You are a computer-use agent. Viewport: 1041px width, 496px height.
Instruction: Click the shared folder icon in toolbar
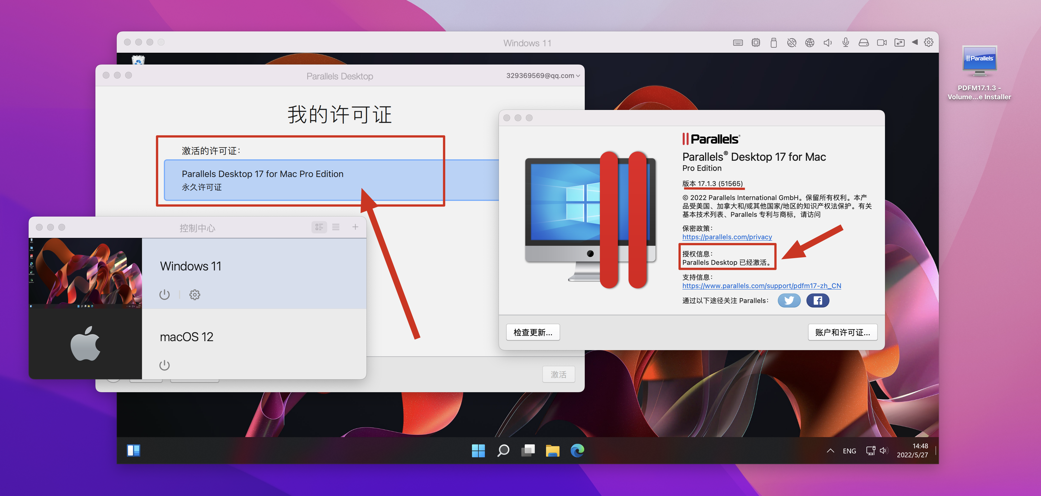coord(899,43)
